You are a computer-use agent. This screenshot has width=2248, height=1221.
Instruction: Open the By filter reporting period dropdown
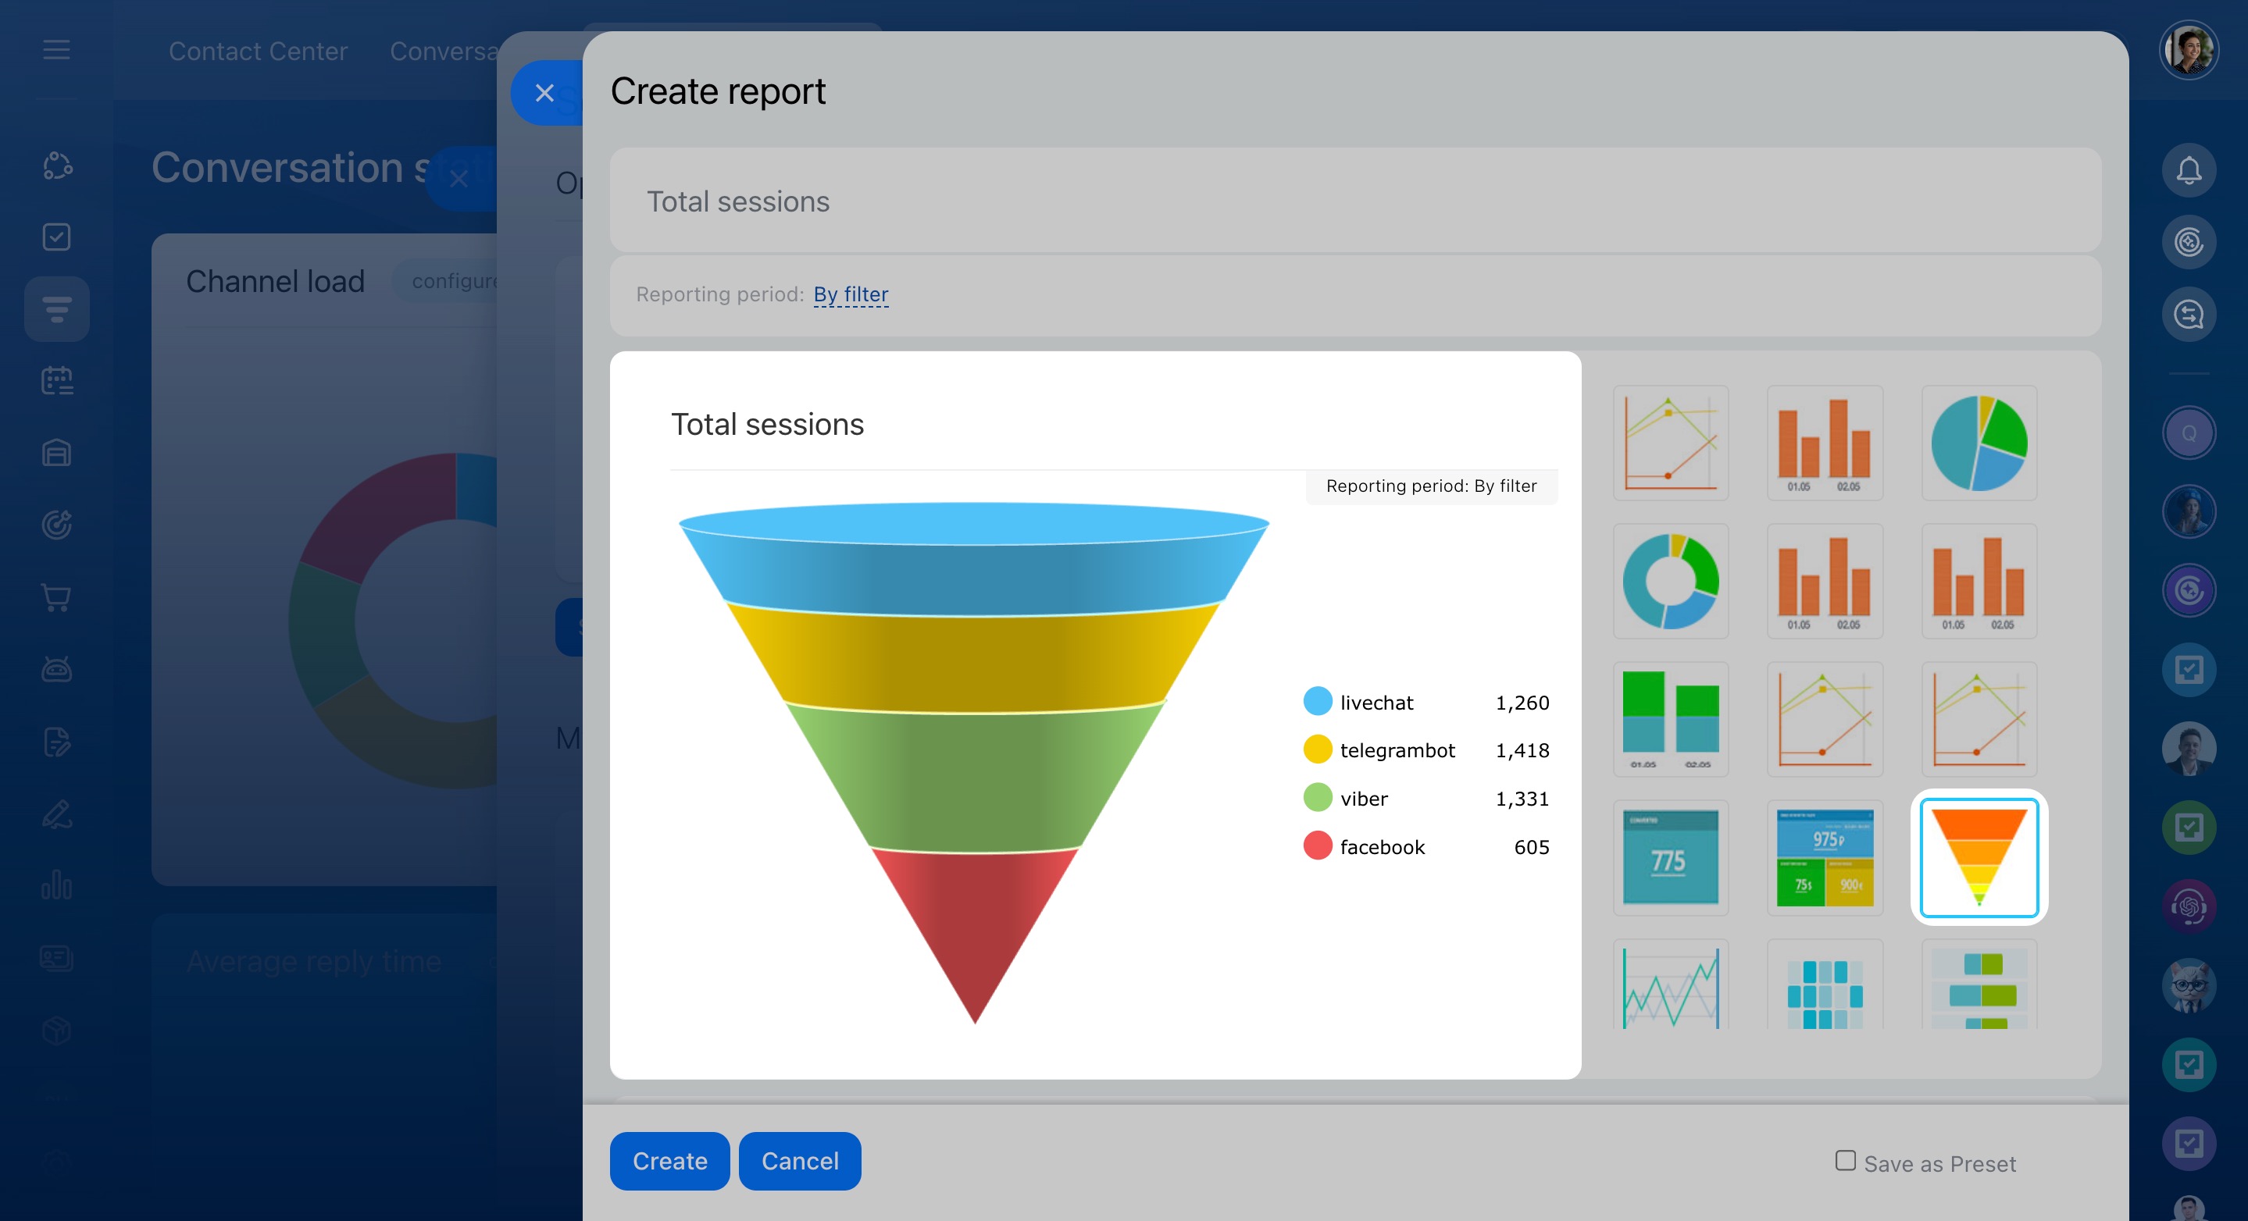point(850,295)
